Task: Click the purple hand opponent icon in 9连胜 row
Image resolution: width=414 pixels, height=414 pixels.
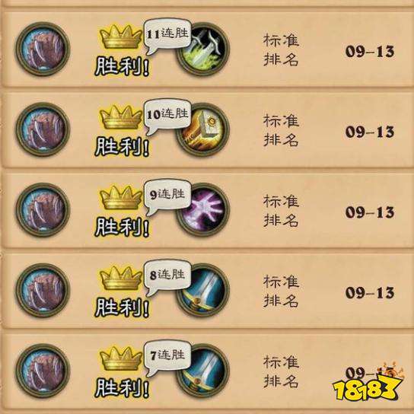Action: [203, 210]
